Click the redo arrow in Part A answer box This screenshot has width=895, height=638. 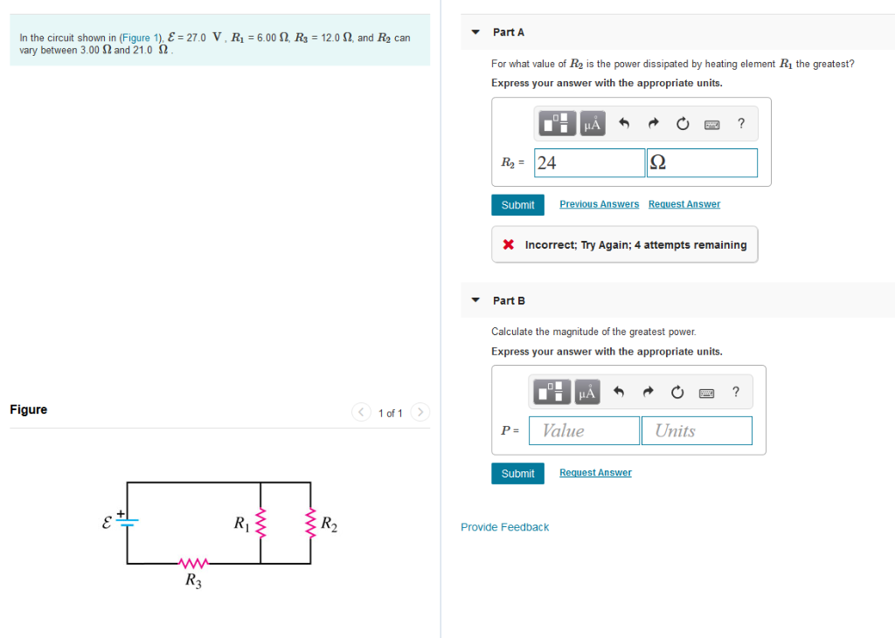point(652,123)
